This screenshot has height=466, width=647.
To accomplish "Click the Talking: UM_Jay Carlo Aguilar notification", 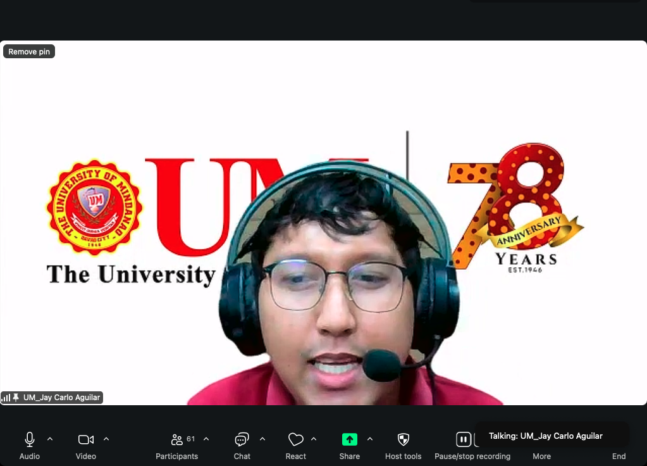I will 551,436.
